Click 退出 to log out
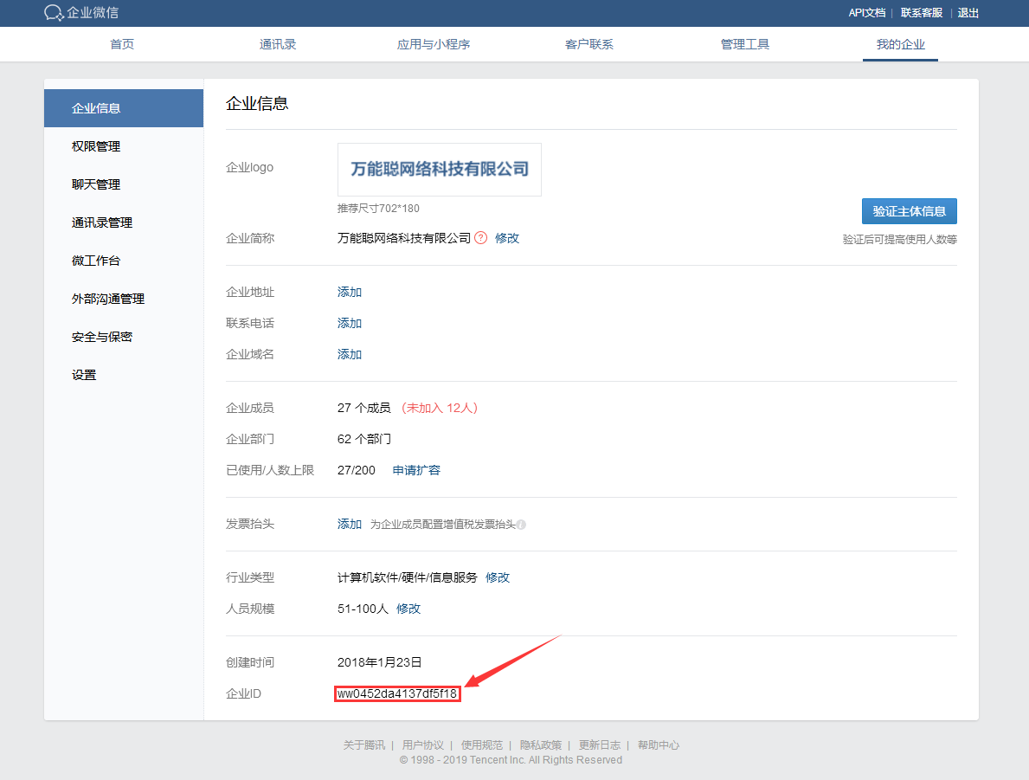The width and height of the screenshot is (1029, 780). 967,12
